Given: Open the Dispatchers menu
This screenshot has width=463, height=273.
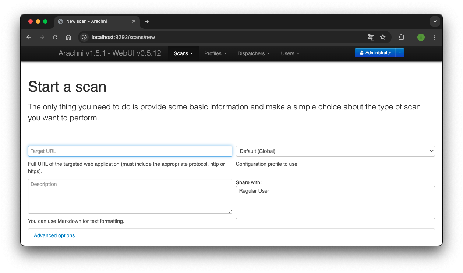Looking at the screenshot, I should click(254, 53).
